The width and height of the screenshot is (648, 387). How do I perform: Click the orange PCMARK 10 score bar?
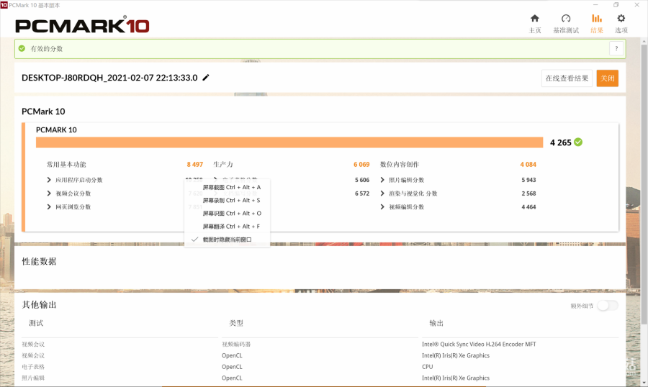[x=289, y=142]
